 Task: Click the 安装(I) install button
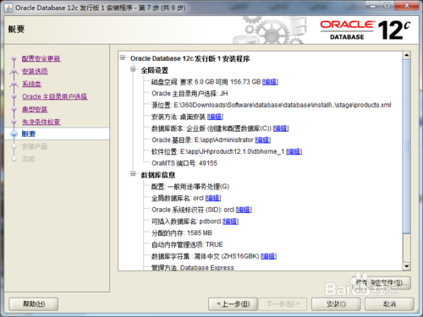coord(336,304)
